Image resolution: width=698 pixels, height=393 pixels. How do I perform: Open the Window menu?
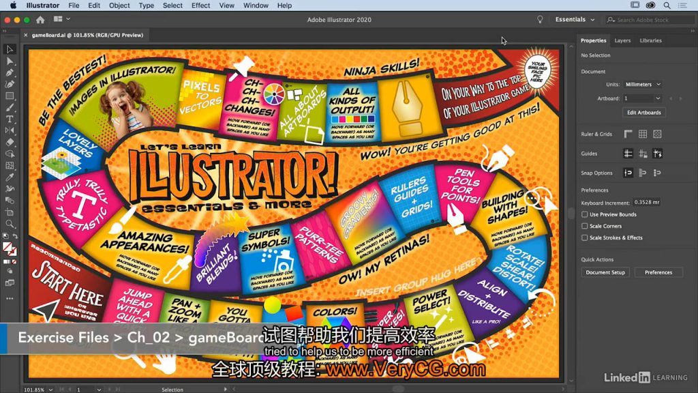click(256, 5)
